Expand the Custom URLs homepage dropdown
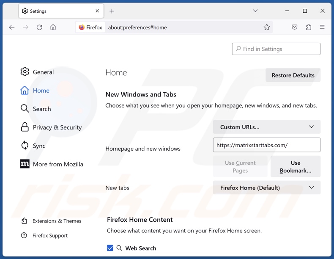Viewport: 334px width, 259px height. point(267,127)
